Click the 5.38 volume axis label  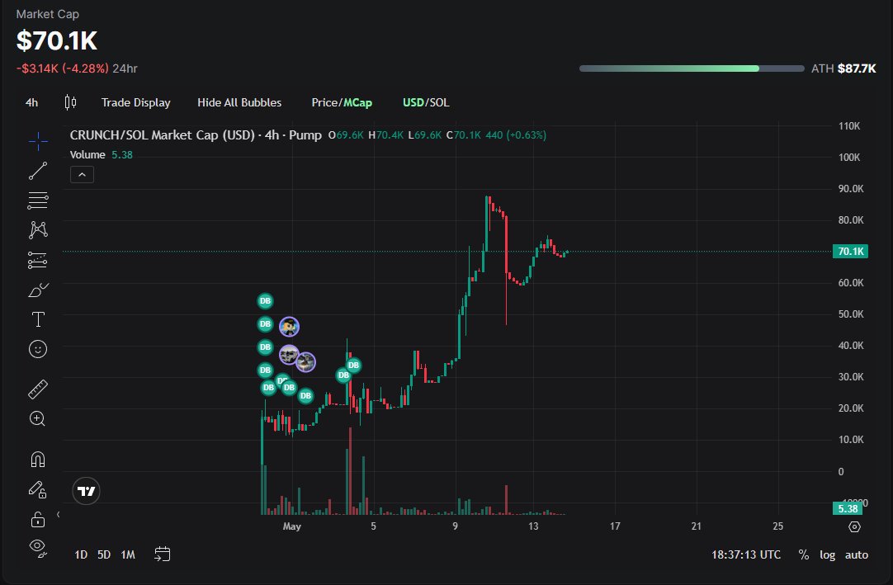[x=848, y=508]
